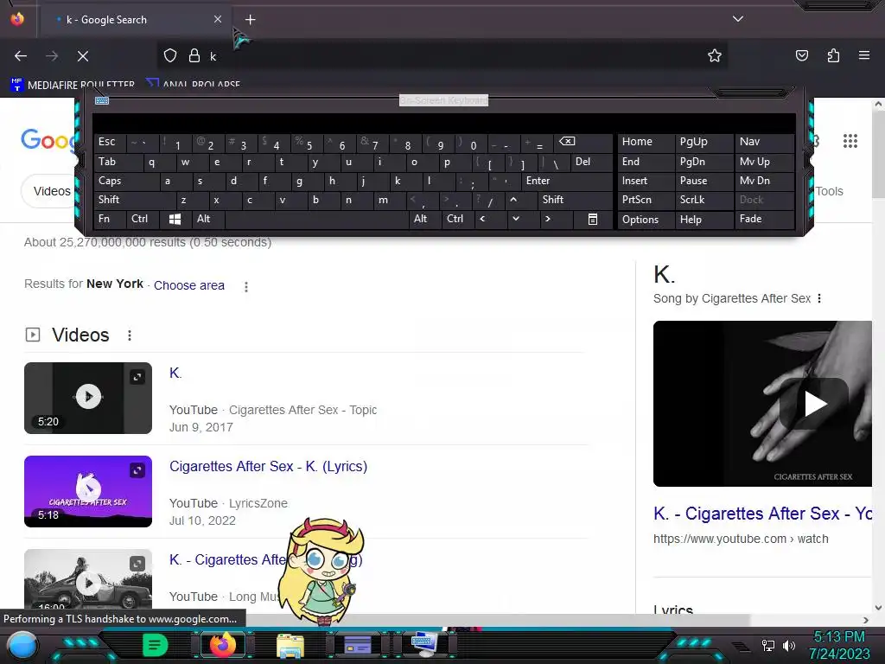Click the Esc key on on-screen keyboard
The image size is (885, 664).
click(109, 143)
